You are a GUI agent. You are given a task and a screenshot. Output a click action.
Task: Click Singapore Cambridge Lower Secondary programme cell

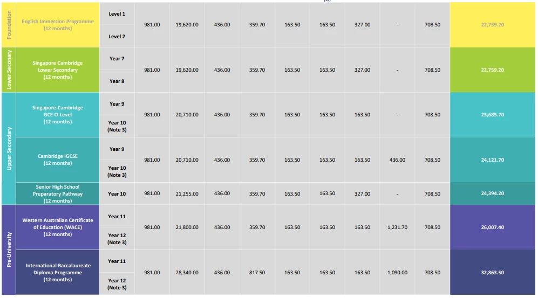pos(58,70)
